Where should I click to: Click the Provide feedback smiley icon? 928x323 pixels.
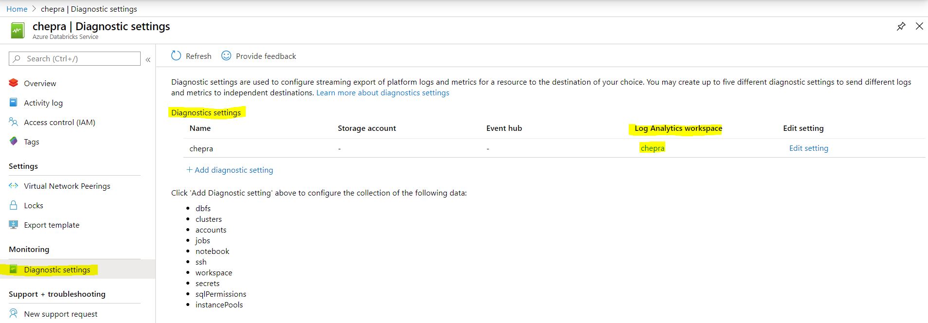[x=226, y=56]
